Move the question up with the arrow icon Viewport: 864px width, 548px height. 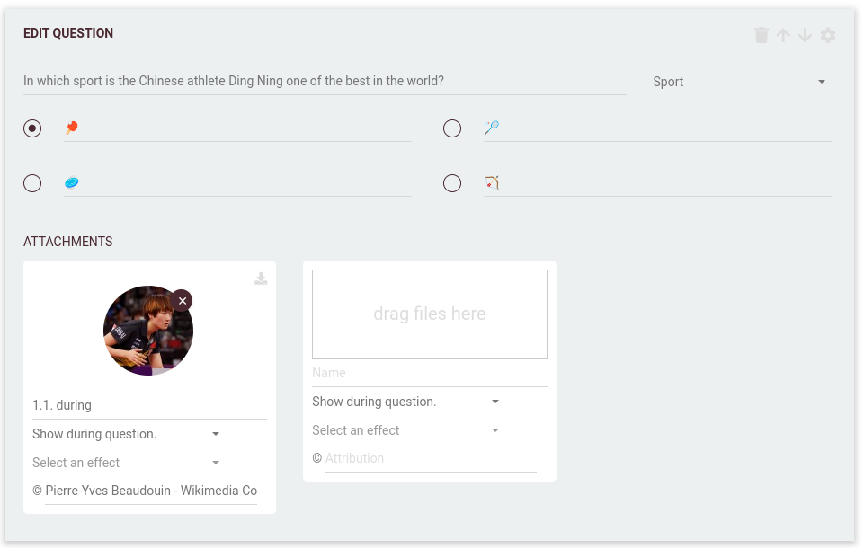coord(783,35)
